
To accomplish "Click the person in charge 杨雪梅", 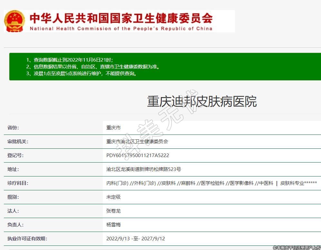I will (x=113, y=225).
